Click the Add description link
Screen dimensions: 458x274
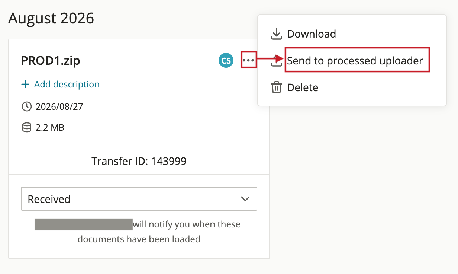point(67,85)
